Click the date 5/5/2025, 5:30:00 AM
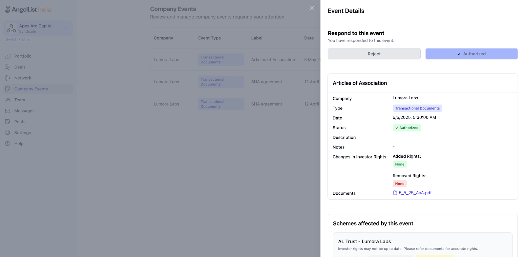This screenshot has width=525, height=257. 414,117
